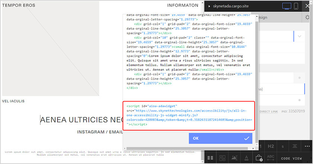
Task: Expand the chevron dropdown in the Design panel
Action: (x=300, y=36)
